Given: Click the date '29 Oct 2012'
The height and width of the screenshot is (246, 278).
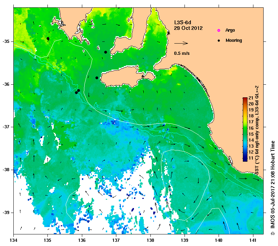Looking at the screenshot, I should tap(188, 28).
